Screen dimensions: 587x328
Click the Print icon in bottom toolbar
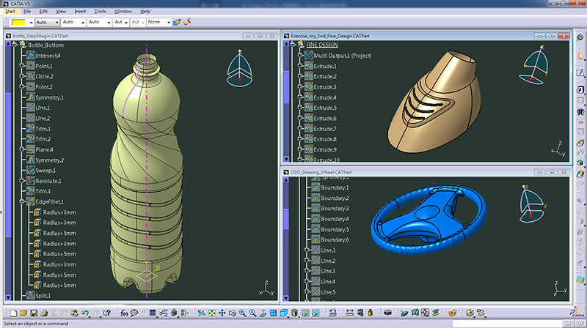45,313
